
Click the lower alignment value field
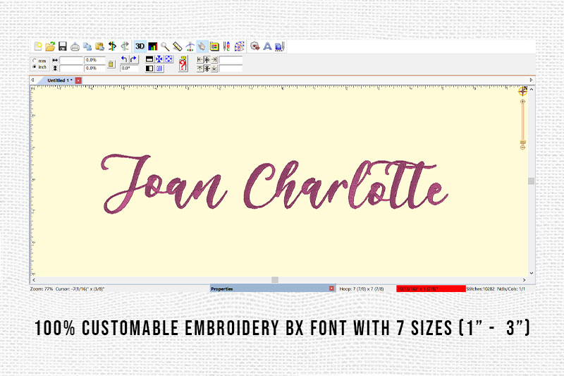pos(231,68)
